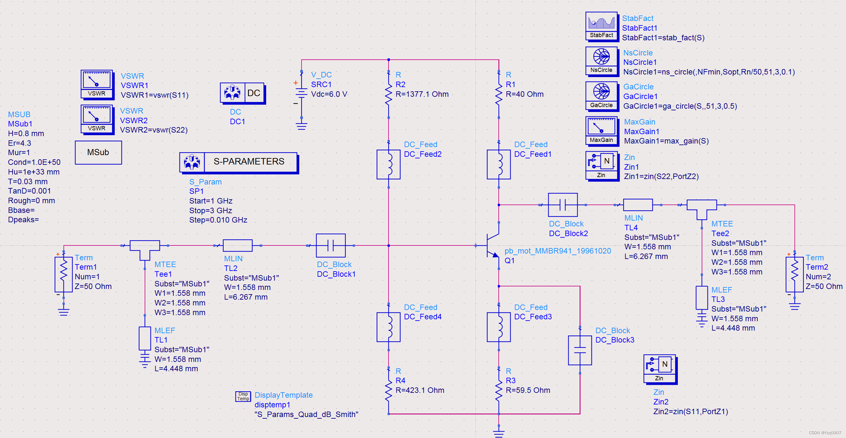Click the DC simulation controller gear icon
The height and width of the screenshot is (438, 846).
233,93
